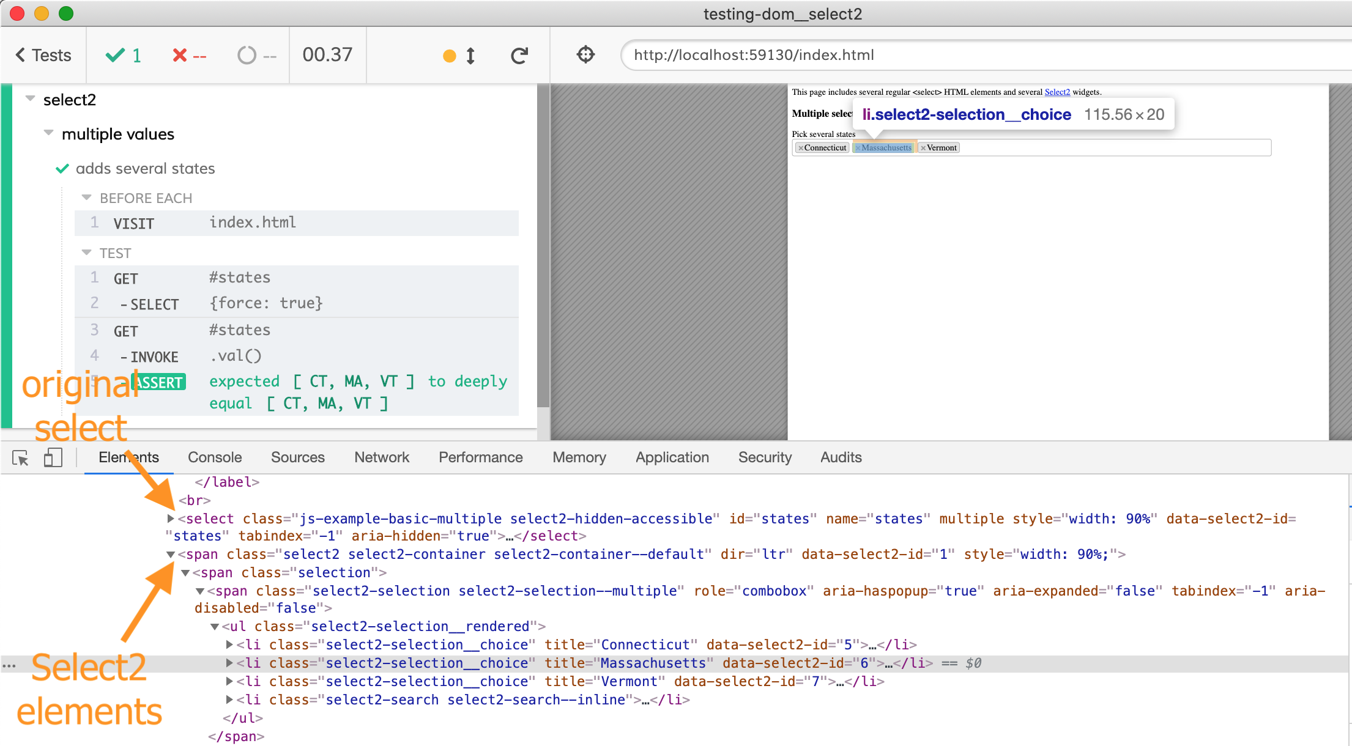Expand the select#states element node

(x=171, y=519)
